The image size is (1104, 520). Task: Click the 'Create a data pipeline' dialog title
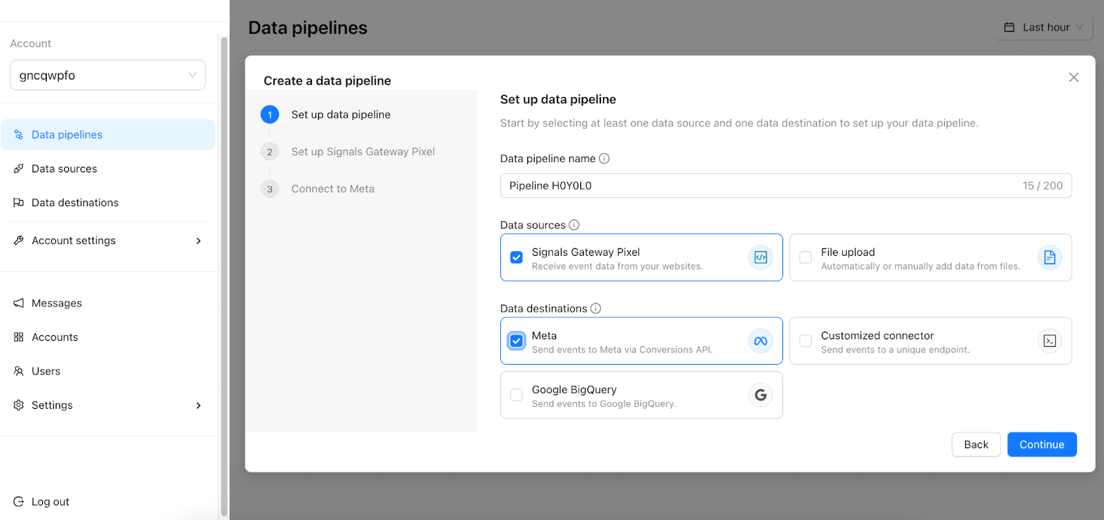pos(327,81)
